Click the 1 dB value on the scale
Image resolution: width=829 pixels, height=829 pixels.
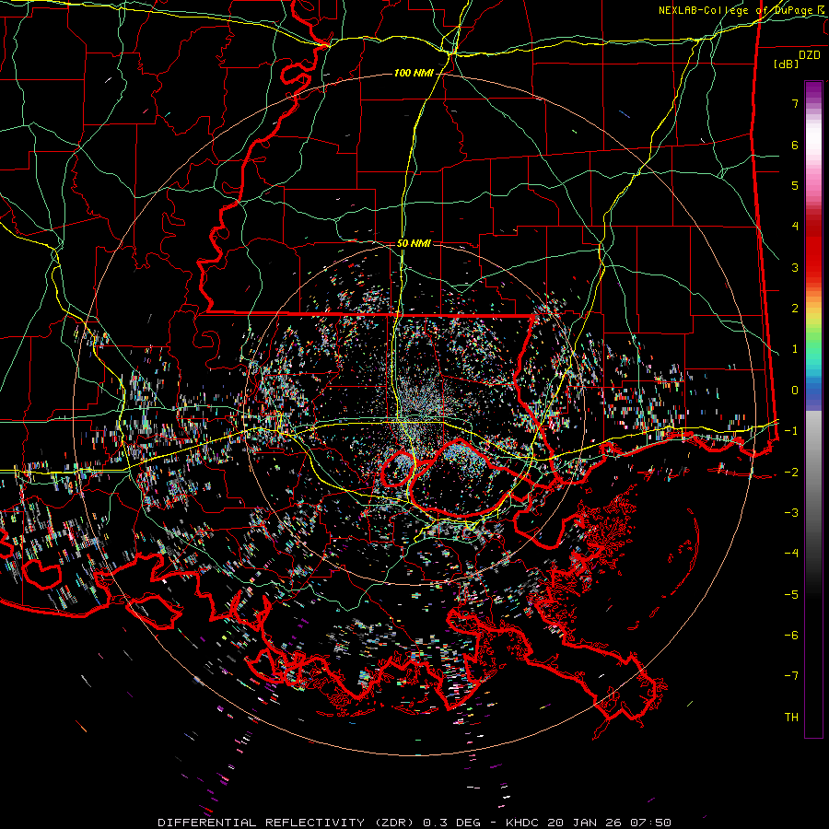click(x=795, y=349)
